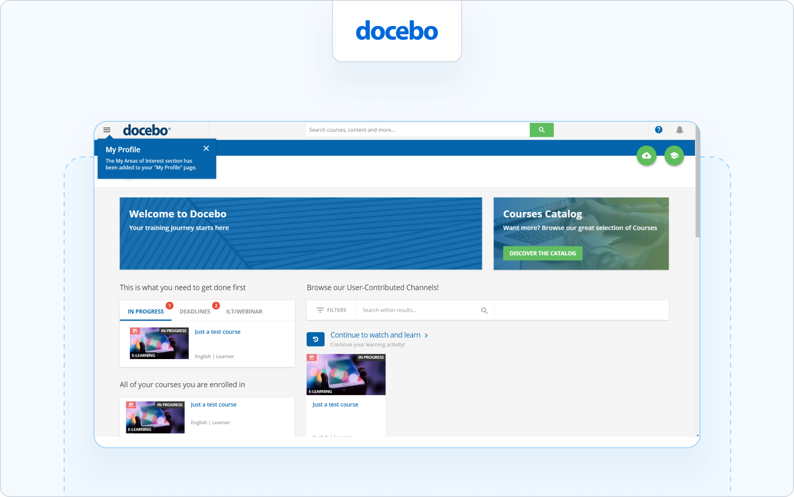Click the My Profile tooltip title
794x497 pixels.
coord(123,150)
